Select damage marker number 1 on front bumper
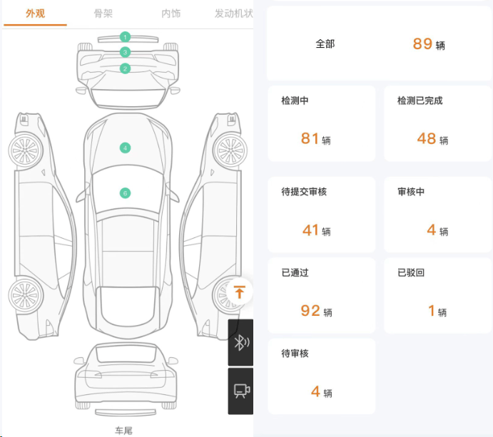Viewport: 493px width, 437px height. (x=125, y=37)
